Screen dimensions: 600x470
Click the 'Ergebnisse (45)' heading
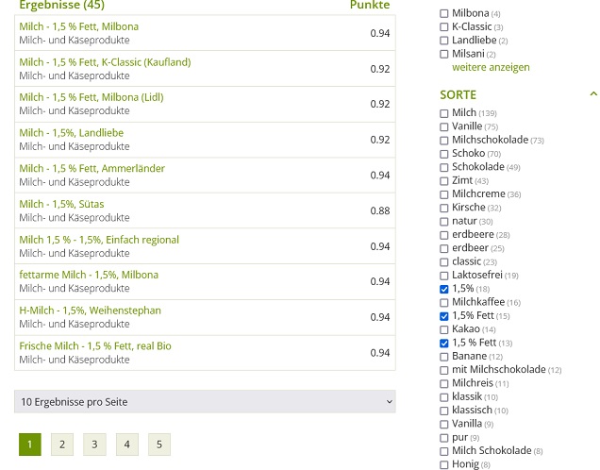click(61, 5)
